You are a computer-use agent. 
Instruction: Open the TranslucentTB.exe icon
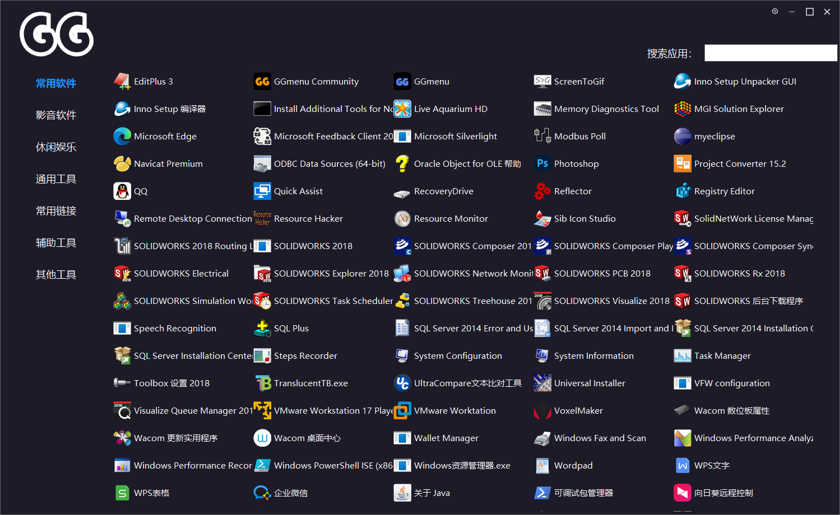262,383
